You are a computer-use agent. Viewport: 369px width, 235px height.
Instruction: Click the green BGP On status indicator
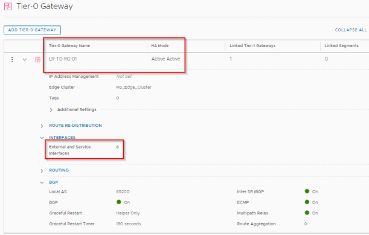pos(118,202)
